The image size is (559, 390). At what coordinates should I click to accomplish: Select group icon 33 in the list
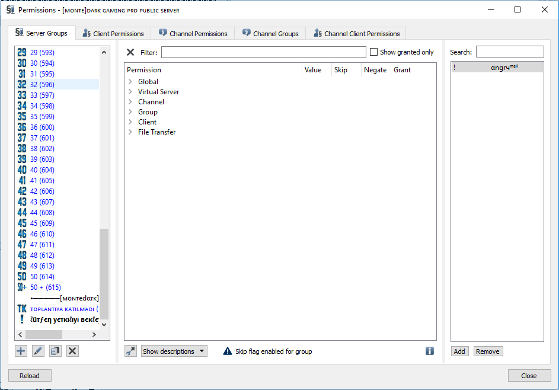22,95
